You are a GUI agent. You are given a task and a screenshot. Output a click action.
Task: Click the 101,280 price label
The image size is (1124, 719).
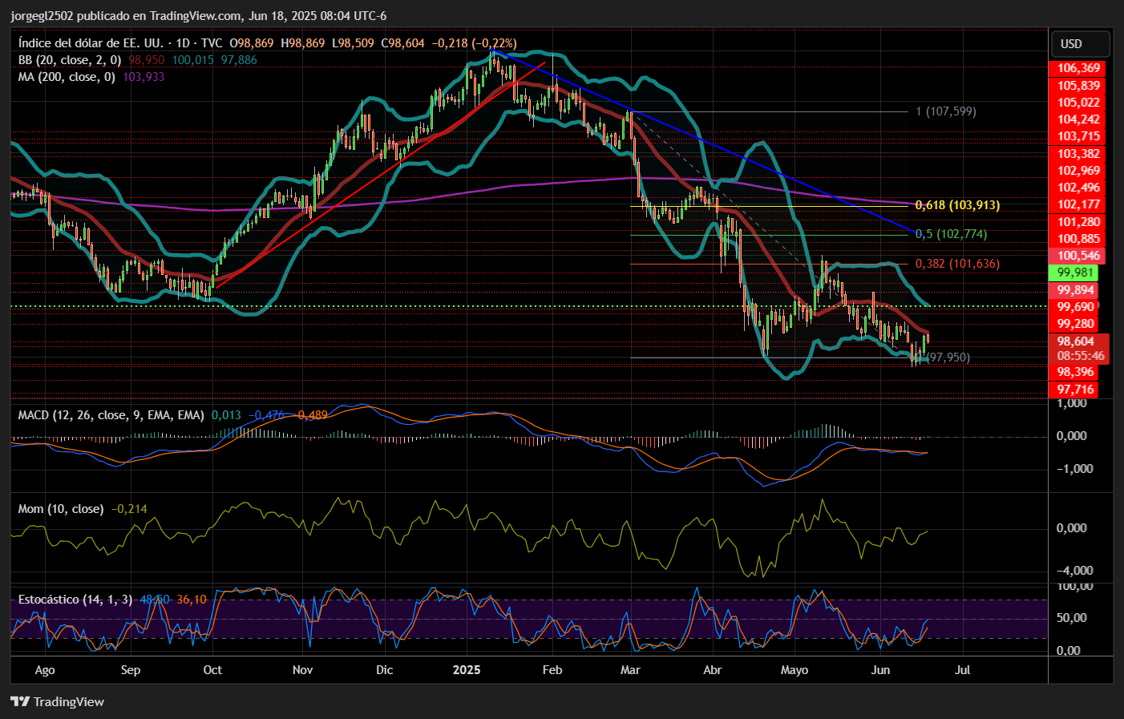pyautogui.click(x=1078, y=222)
